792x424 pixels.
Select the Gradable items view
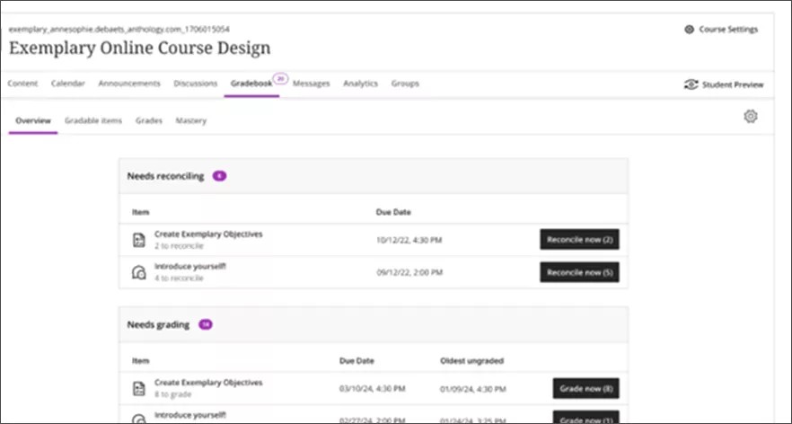point(93,120)
